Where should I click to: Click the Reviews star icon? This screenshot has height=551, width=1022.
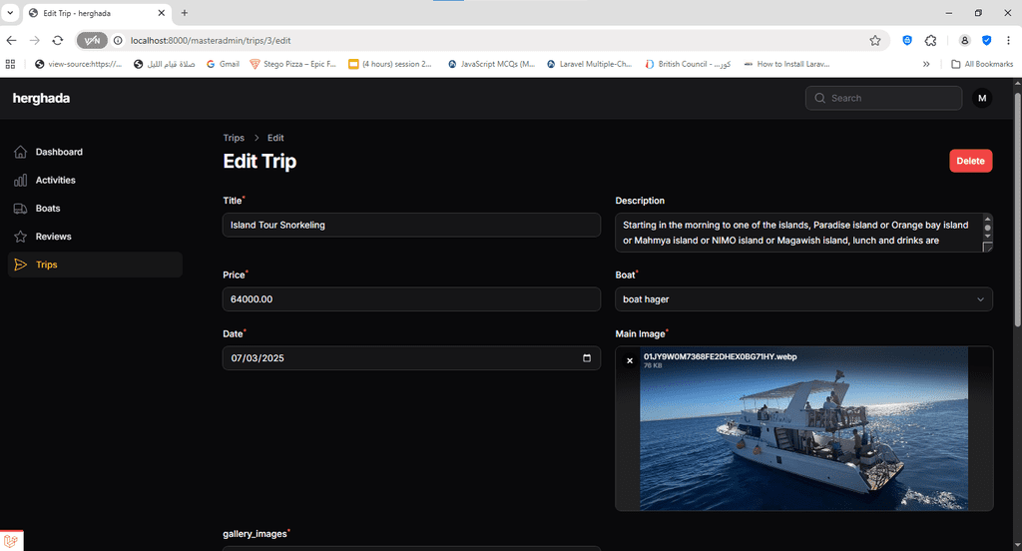(20, 237)
